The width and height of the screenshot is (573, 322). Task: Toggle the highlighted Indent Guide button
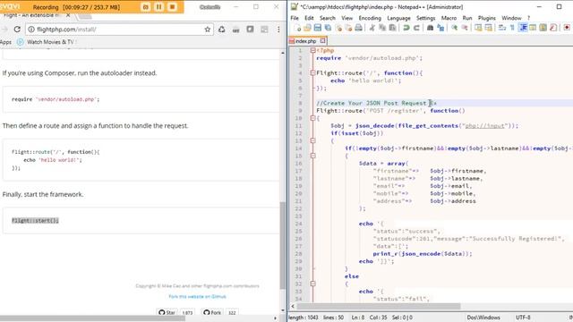523,28
